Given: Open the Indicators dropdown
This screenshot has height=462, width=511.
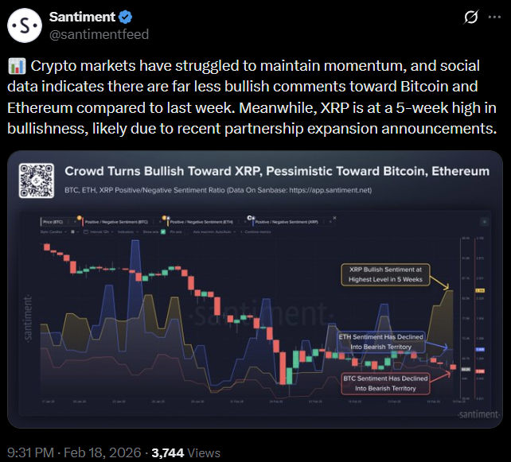Looking at the screenshot, I should point(126,232).
